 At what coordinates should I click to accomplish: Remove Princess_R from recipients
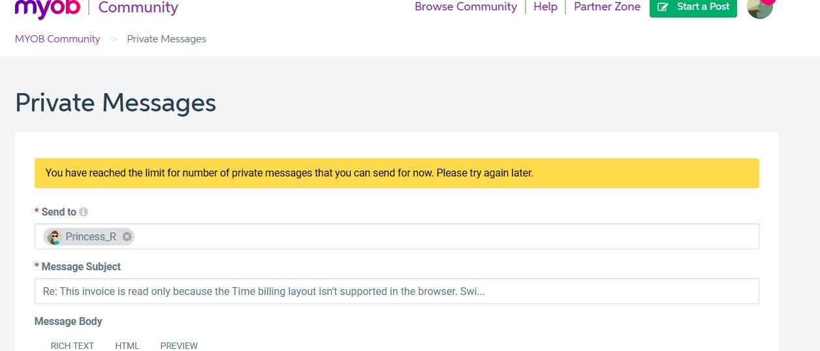tap(127, 237)
